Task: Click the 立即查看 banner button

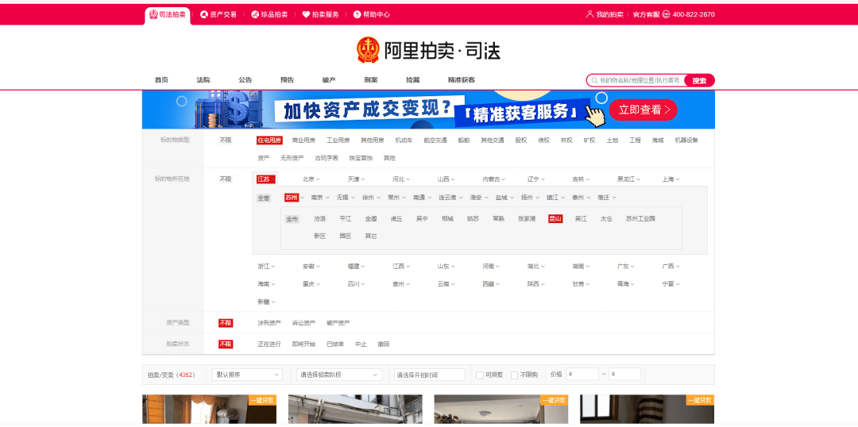Action: 643,110
